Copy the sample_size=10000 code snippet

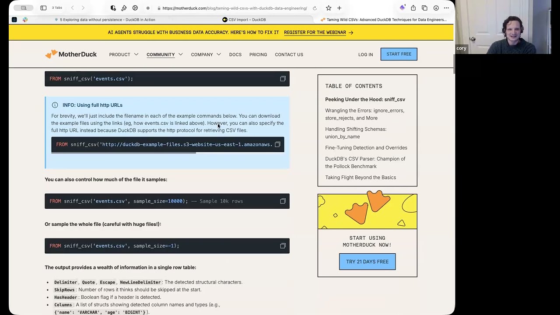click(283, 201)
